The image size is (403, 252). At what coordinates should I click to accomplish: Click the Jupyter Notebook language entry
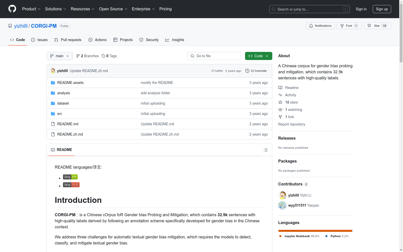(x=299, y=236)
